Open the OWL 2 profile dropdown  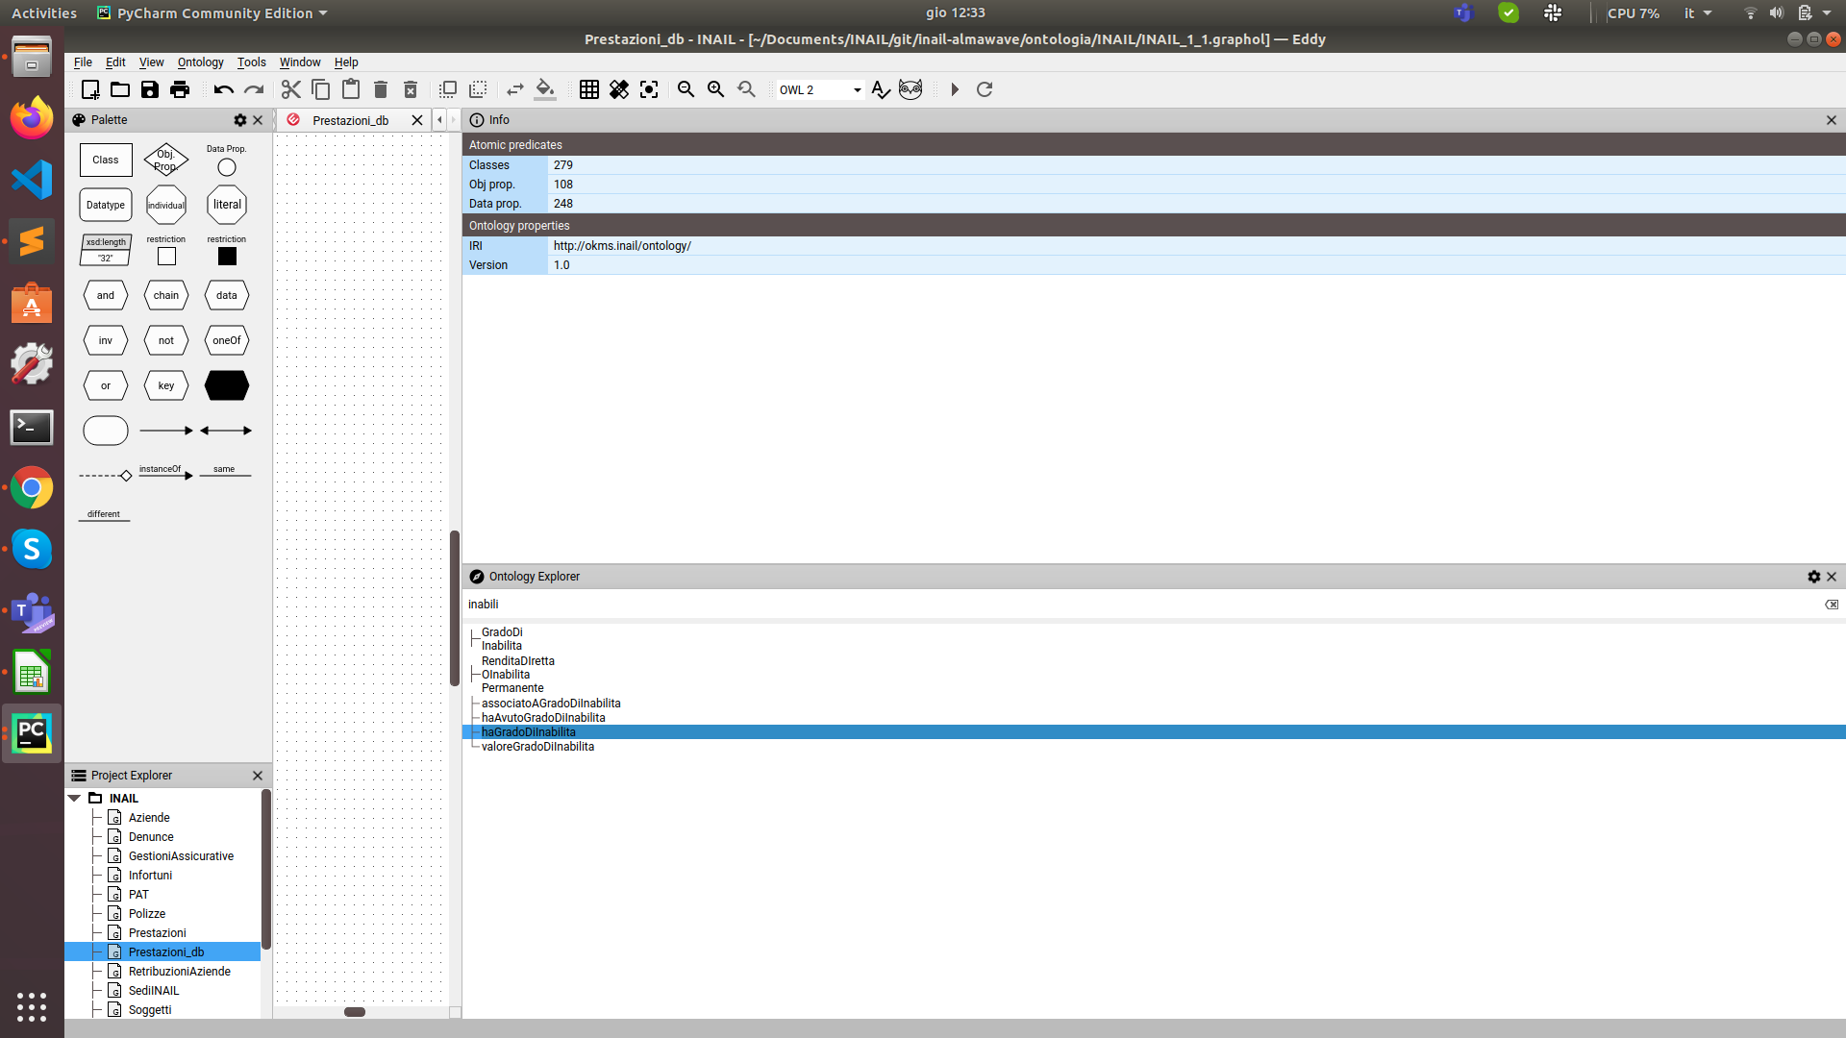point(819,89)
